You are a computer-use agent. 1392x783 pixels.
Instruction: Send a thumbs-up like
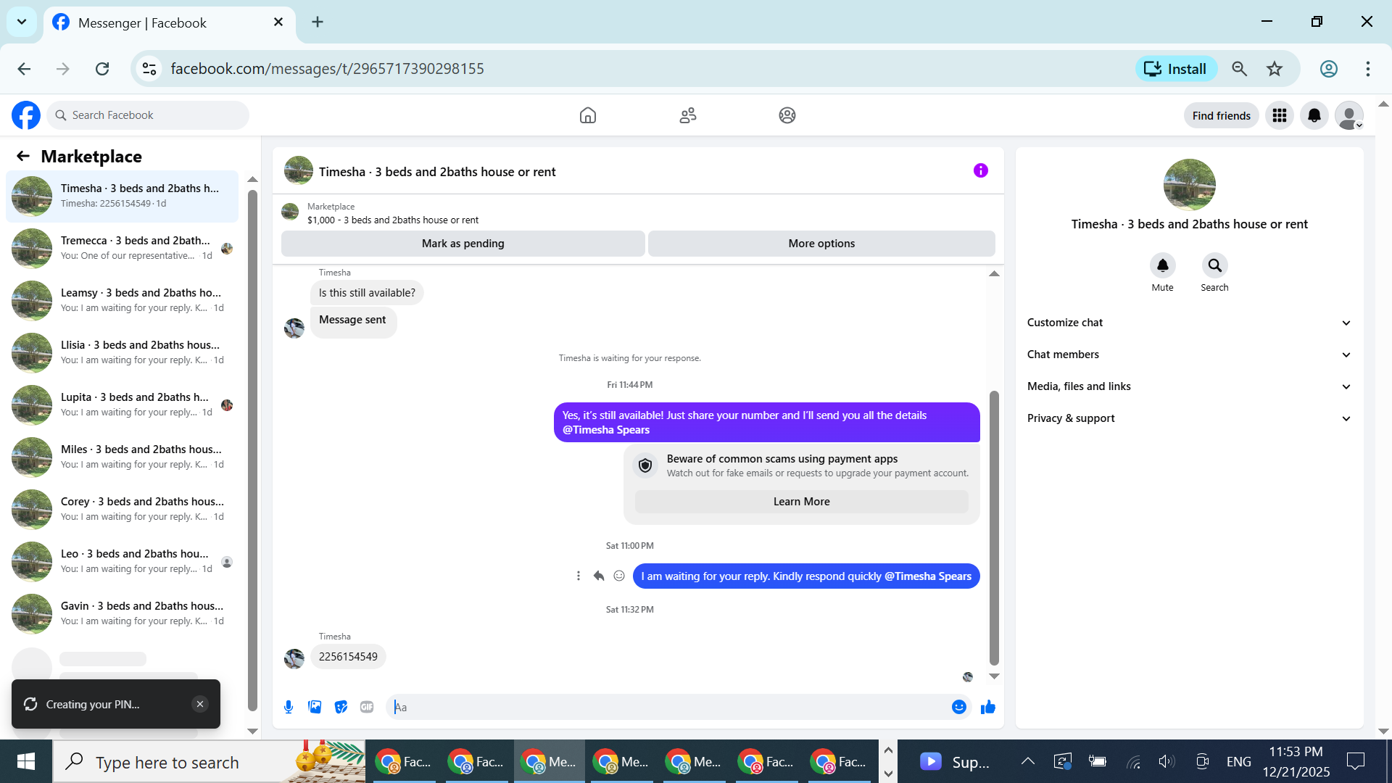[x=988, y=707]
